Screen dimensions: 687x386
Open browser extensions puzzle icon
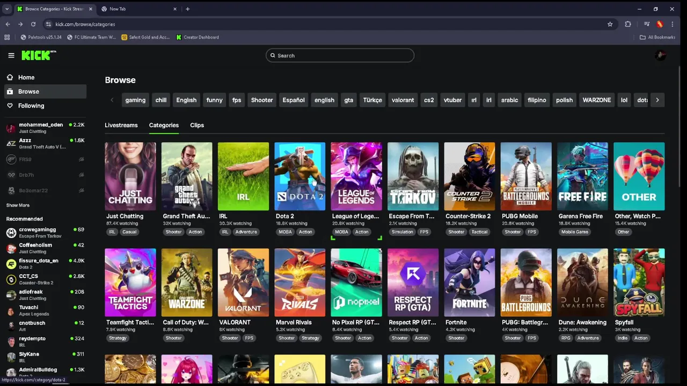point(628,24)
